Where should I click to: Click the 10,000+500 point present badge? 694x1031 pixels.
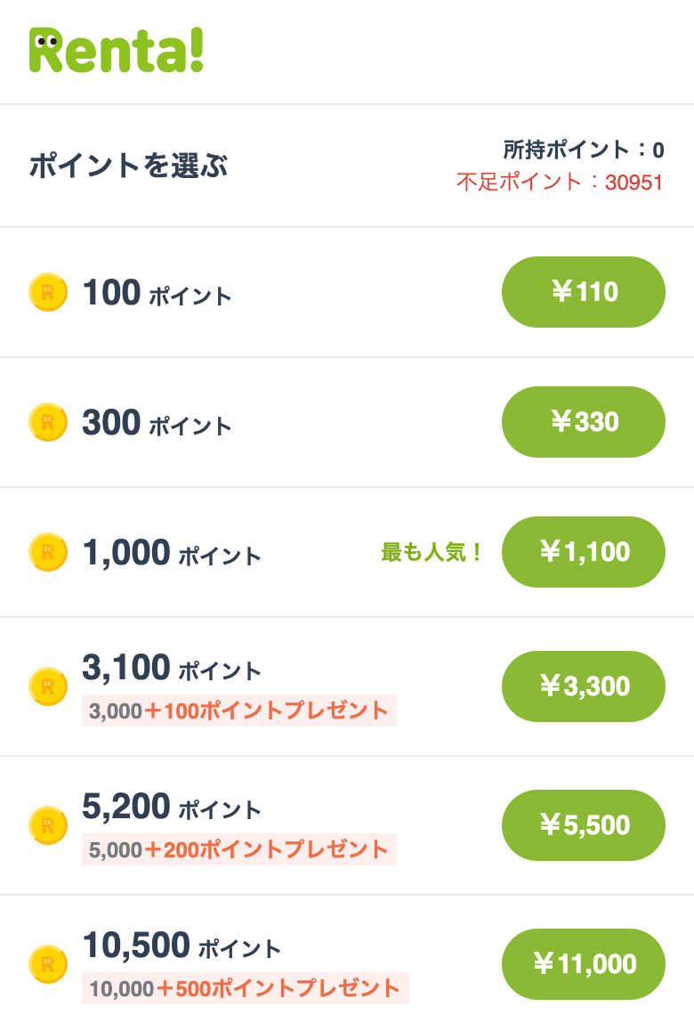point(245,988)
